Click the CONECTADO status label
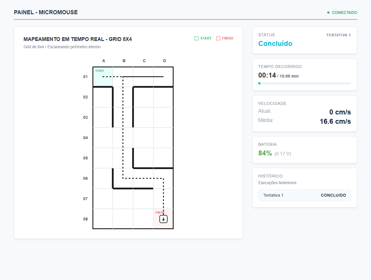 (x=344, y=12)
